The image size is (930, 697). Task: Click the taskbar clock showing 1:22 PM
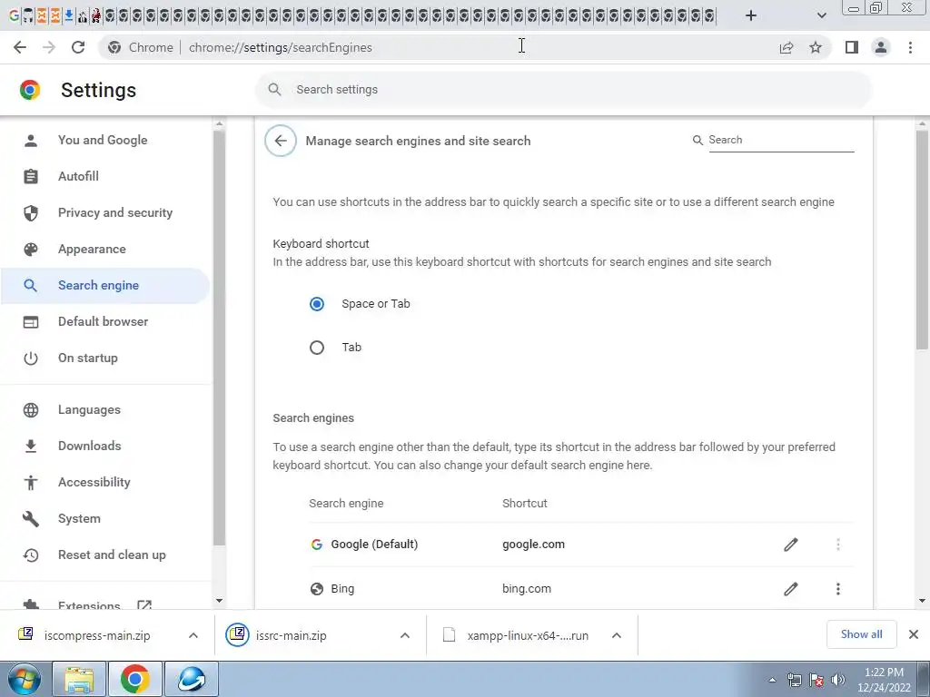[x=884, y=680]
